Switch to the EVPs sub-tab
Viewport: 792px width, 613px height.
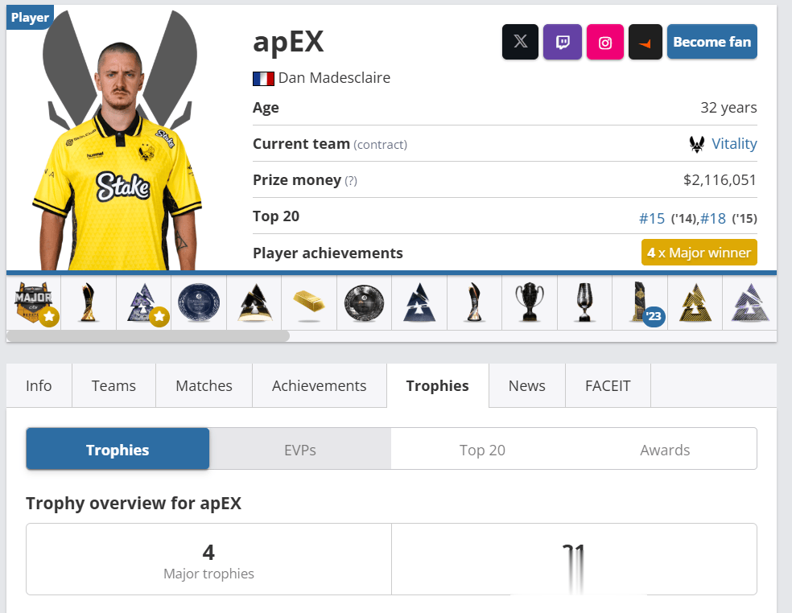(300, 449)
